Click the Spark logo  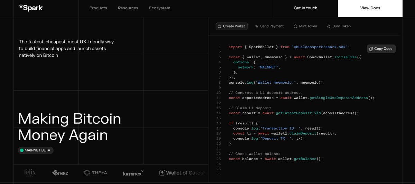click(31, 8)
